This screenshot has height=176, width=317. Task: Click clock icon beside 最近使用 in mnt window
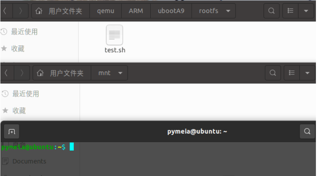click(5, 94)
